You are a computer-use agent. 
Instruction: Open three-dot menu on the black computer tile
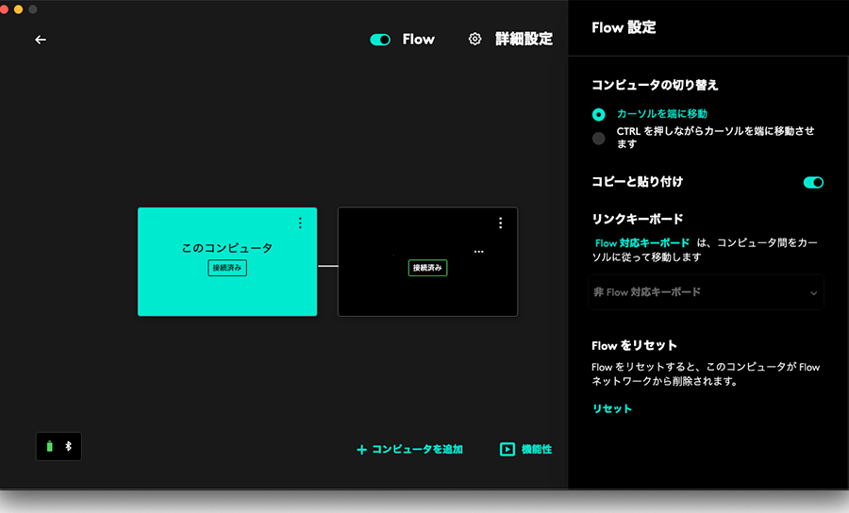(500, 223)
